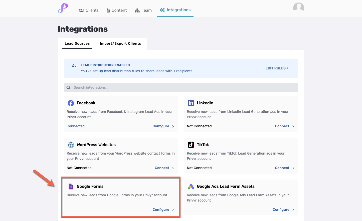Image resolution: width=362 pixels, height=221 pixels.
Task: Click the Facebook integration icon
Action: (71, 103)
